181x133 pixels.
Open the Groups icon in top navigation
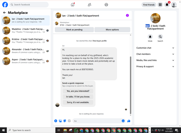pyautogui.click(x=106, y=5)
